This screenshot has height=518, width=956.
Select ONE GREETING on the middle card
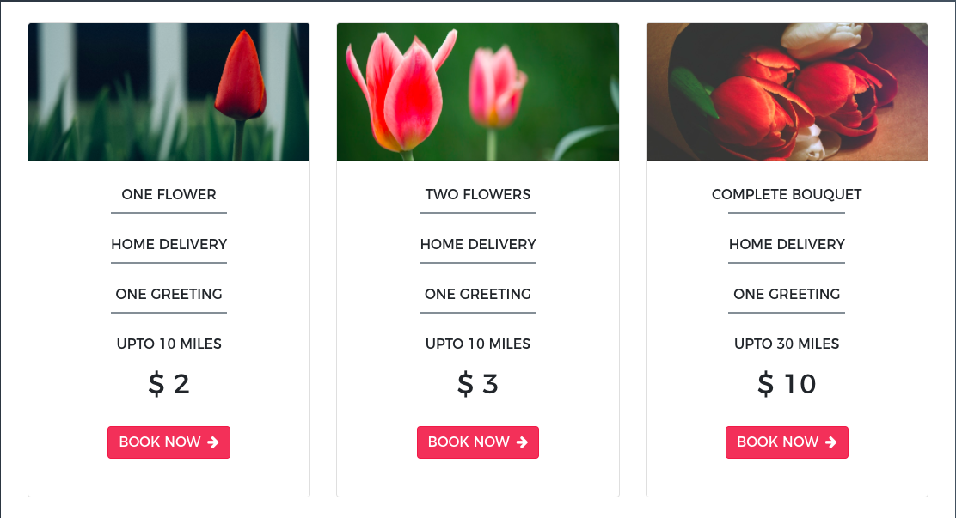point(478,294)
